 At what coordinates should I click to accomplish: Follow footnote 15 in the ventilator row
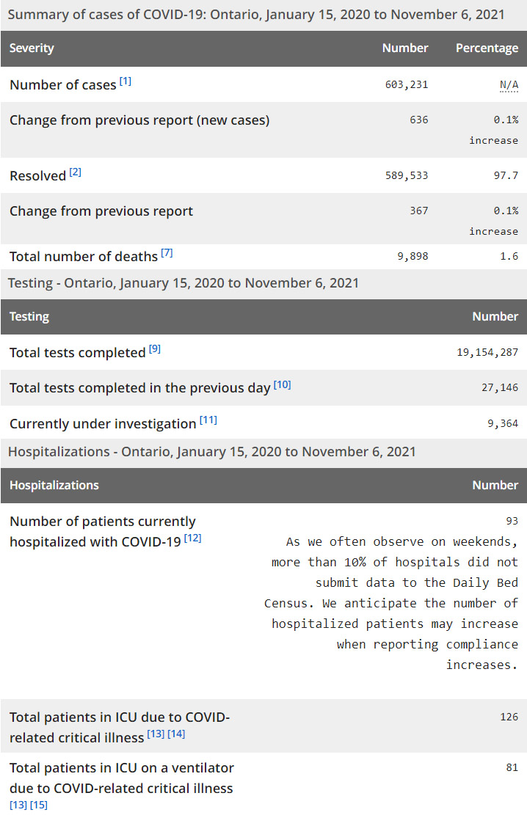(x=38, y=805)
